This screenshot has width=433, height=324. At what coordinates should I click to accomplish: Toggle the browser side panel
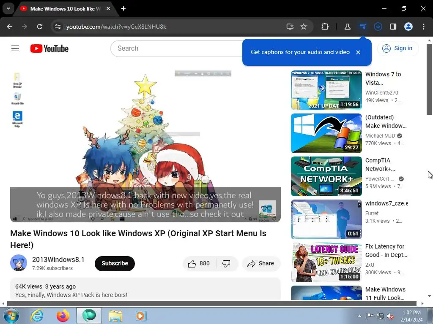coord(393,27)
